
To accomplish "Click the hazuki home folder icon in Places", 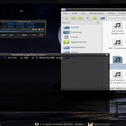I will click(x=66, y=27).
